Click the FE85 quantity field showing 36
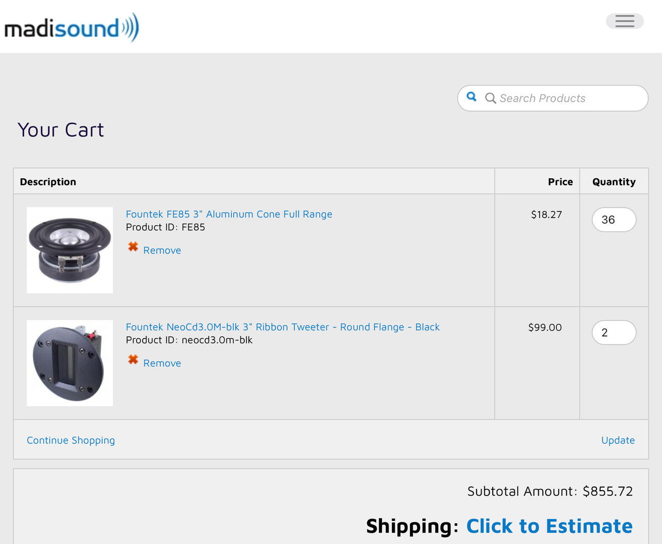Viewport: 662px width, 544px height. coord(614,220)
